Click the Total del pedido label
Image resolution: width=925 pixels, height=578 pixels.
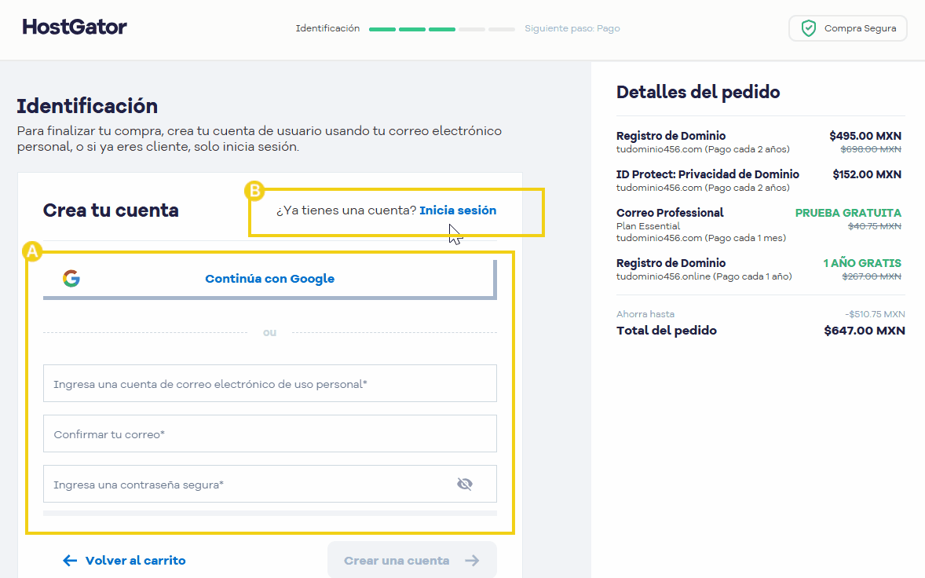click(667, 331)
